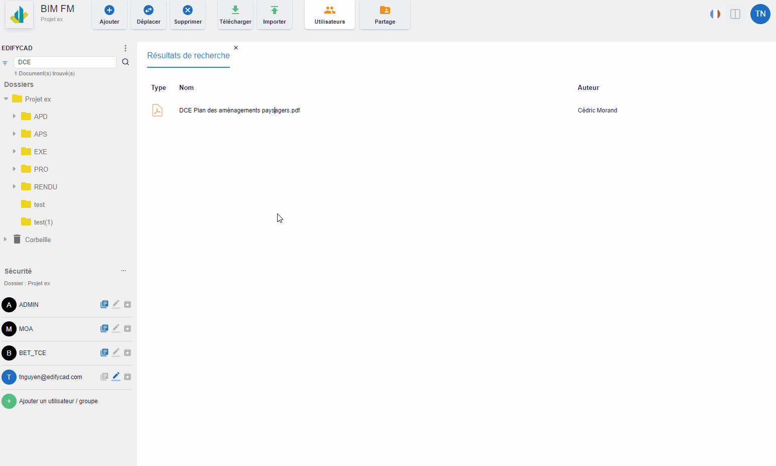Click the Supprimer delete icon

(x=188, y=10)
